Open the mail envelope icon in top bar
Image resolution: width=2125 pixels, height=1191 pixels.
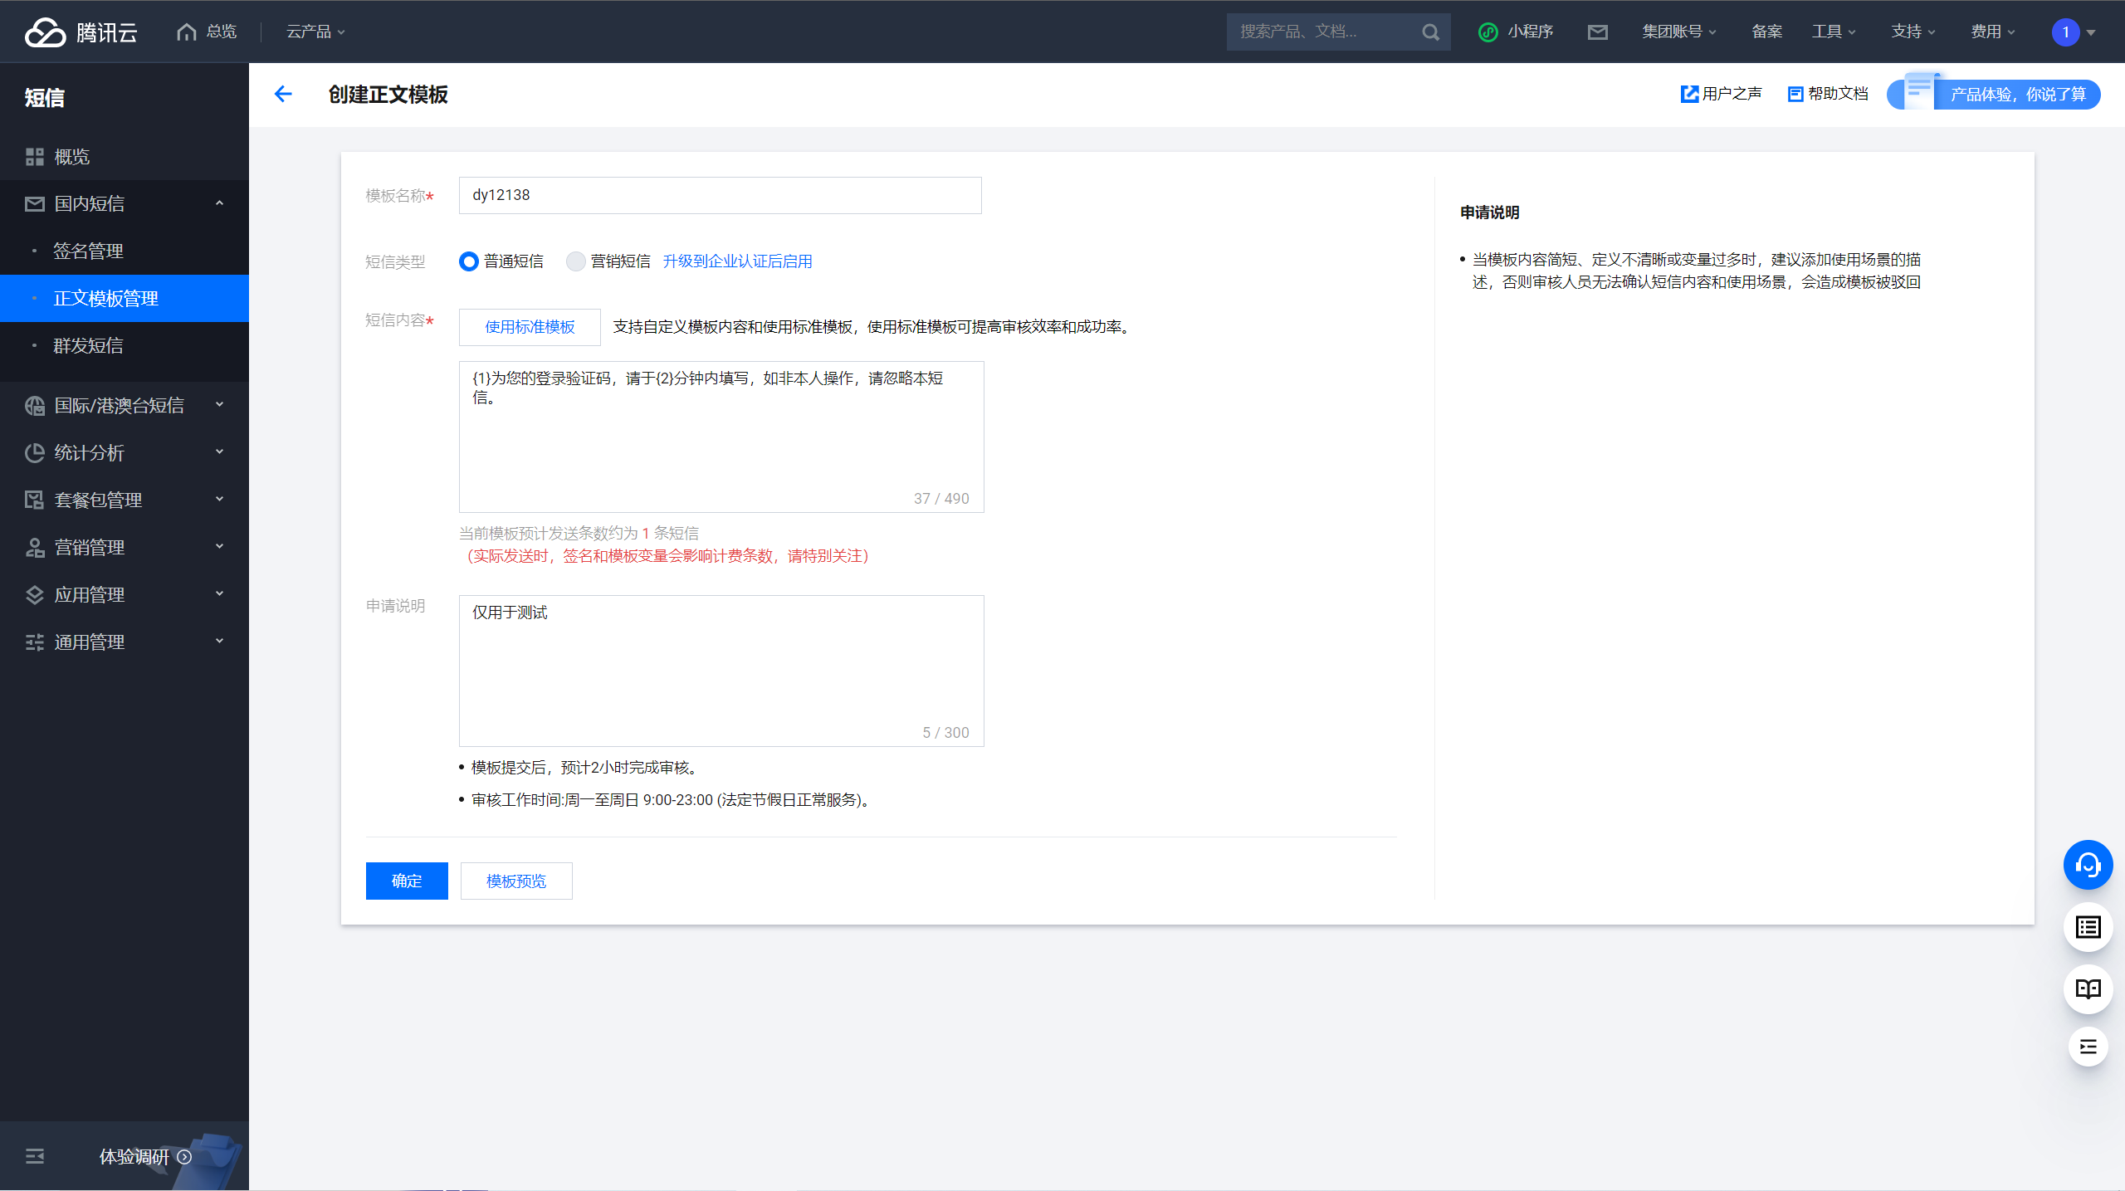coord(1597,32)
